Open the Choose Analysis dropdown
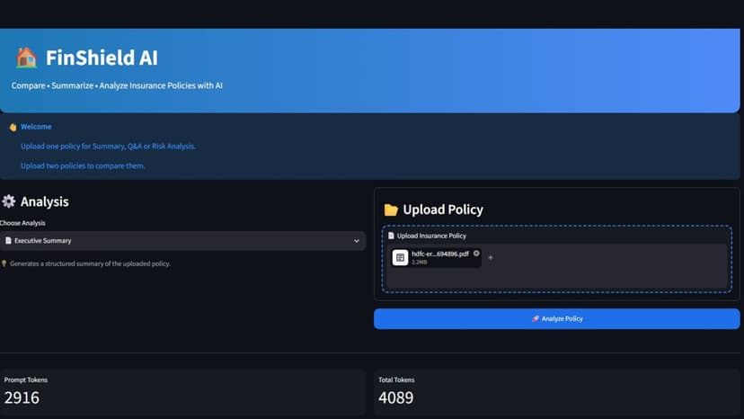The image size is (744, 419). point(182,241)
